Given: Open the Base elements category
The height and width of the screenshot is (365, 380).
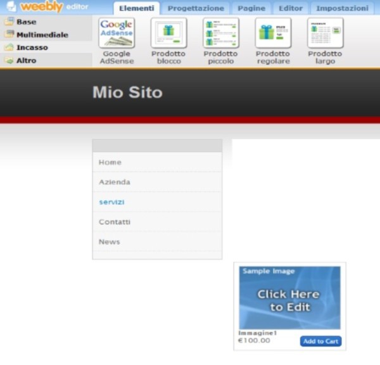Looking at the screenshot, I should click(26, 22).
